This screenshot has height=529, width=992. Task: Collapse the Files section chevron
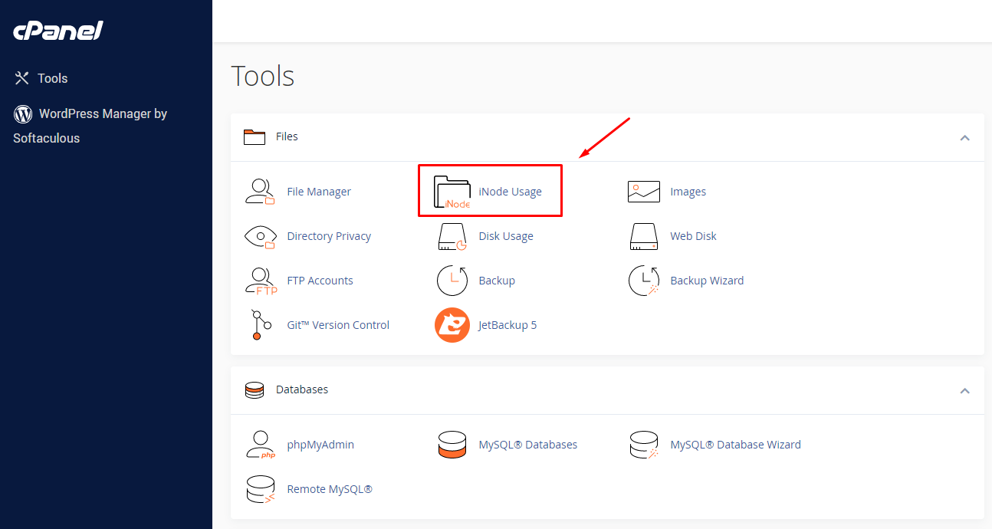pyautogui.click(x=964, y=138)
